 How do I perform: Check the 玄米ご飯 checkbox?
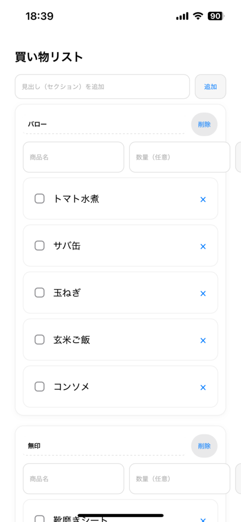pyautogui.click(x=40, y=340)
